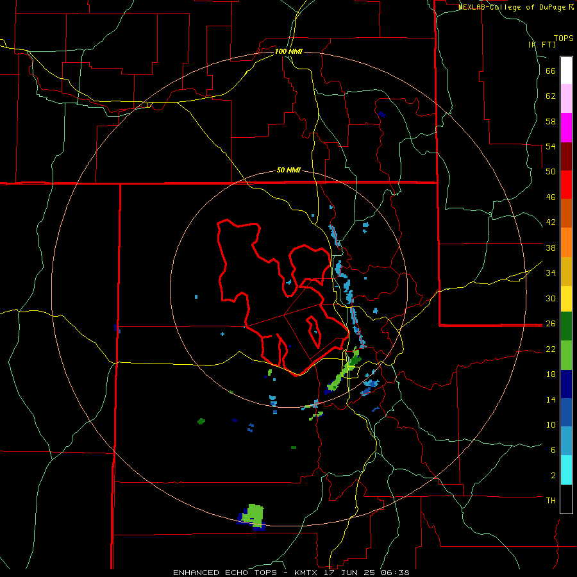
Task: Click the dark red swatch between 50 and 54
Action: tap(566, 156)
